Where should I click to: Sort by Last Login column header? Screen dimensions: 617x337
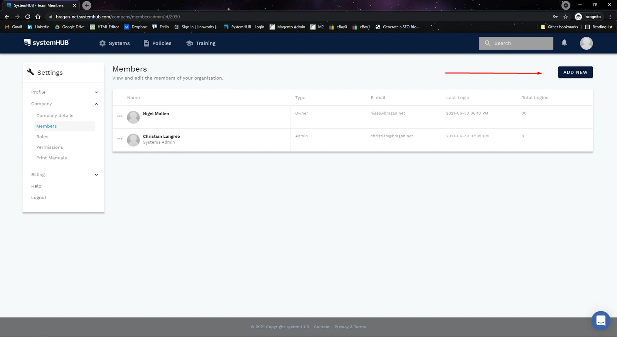coord(458,98)
